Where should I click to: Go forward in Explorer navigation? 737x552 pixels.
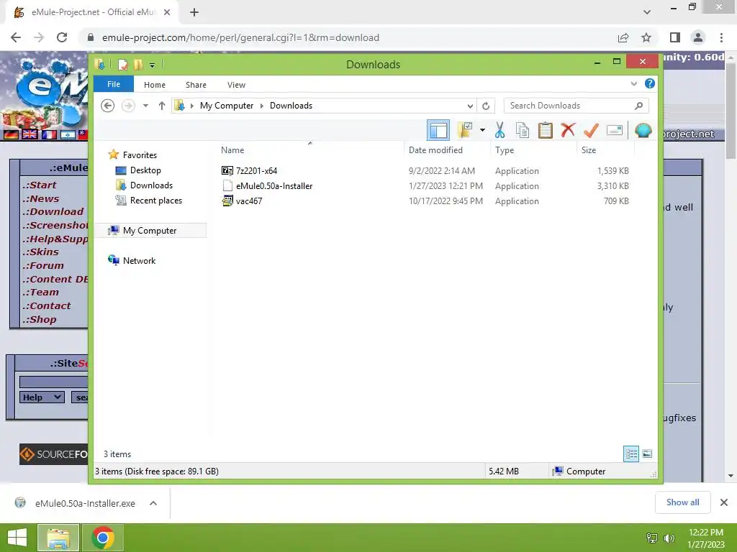pos(128,106)
